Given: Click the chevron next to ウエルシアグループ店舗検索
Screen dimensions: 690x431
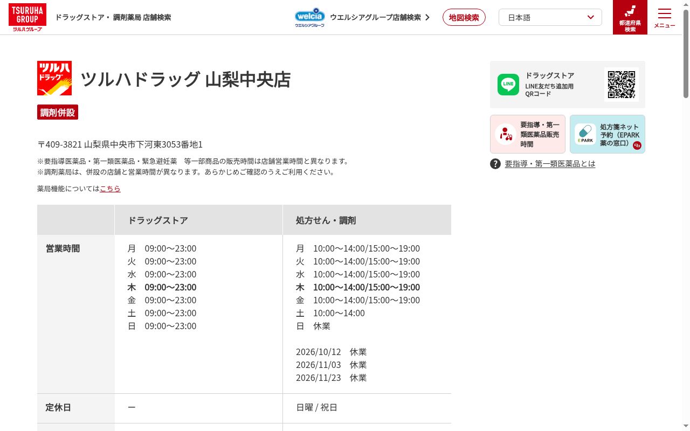Looking at the screenshot, I should [427, 17].
